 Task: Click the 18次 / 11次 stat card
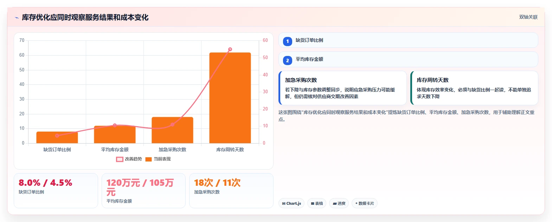tap(231, 191)
